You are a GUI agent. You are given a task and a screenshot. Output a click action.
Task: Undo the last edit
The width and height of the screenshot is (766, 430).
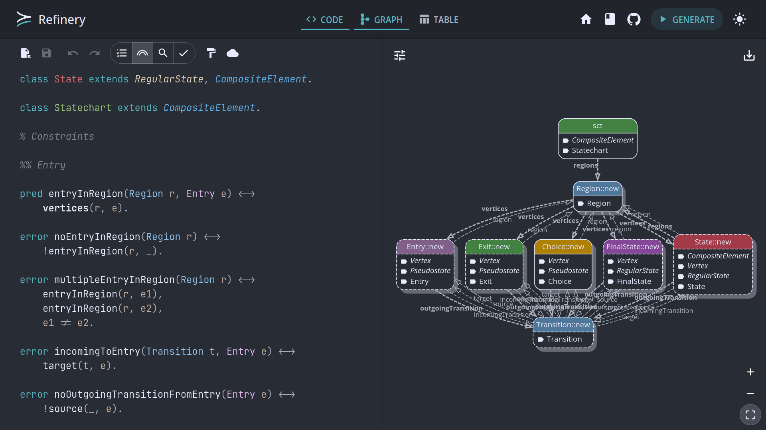(73, 53)
